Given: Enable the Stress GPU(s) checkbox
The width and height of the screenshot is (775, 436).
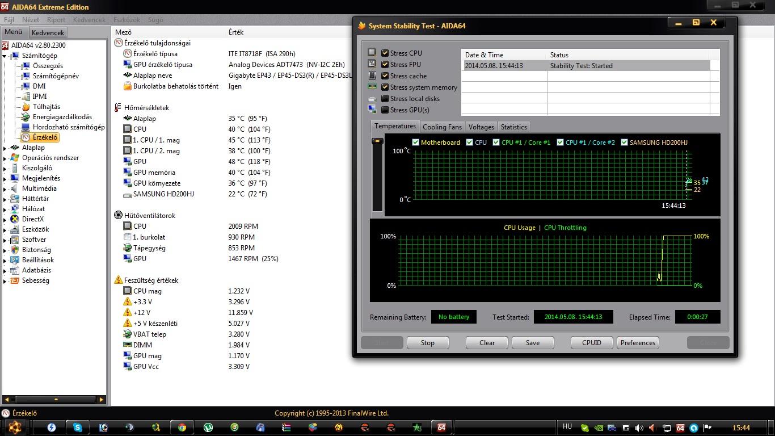Looking at the screenshot, I should click(x=385, y=110).
